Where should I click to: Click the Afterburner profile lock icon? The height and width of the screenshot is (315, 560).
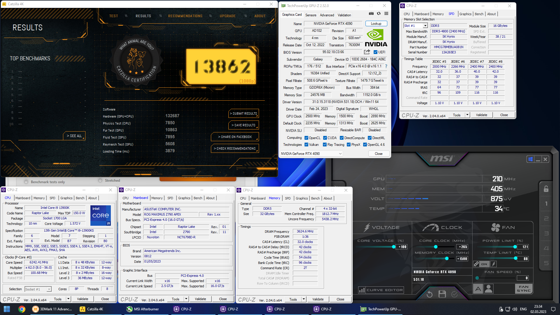[546, 189]
